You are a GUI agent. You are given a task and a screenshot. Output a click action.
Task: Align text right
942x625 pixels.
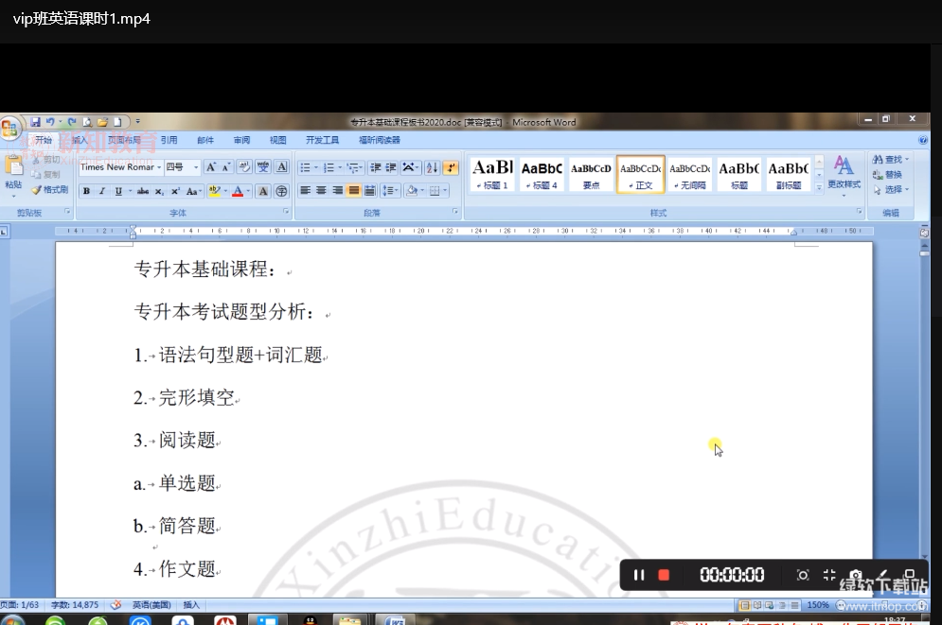click(338, 191)
